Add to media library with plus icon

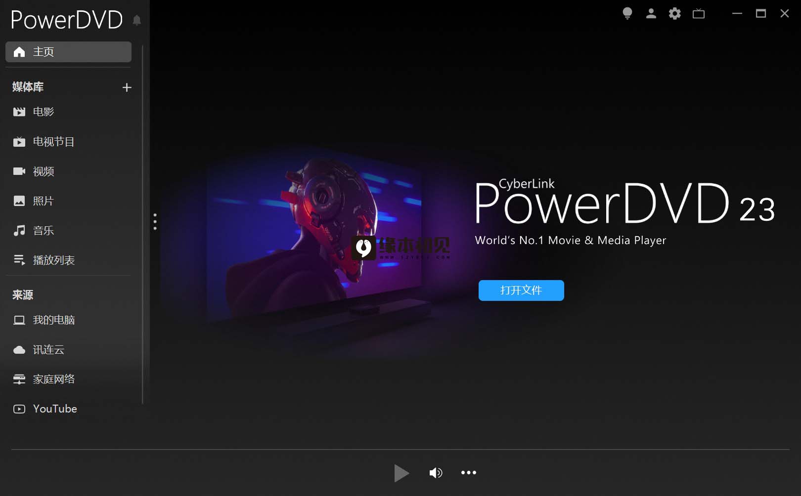(x=127, y=87)
